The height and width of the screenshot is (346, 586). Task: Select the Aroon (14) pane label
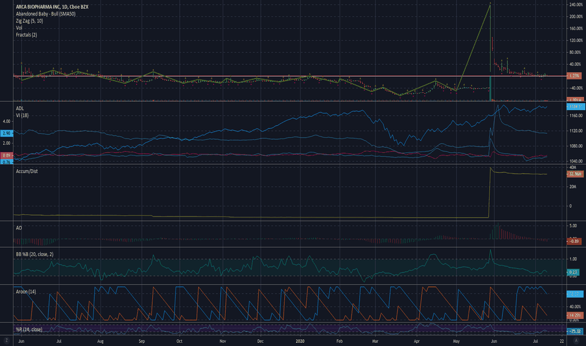(26, 292)
